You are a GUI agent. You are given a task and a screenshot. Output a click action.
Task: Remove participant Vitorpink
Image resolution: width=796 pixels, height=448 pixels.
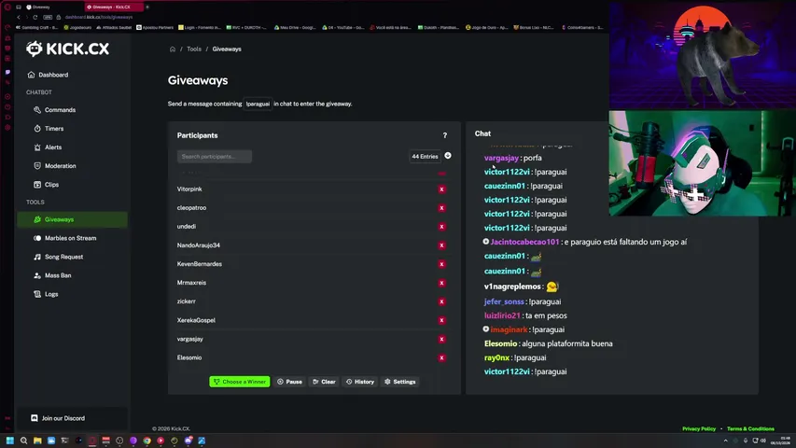(441, 189)
